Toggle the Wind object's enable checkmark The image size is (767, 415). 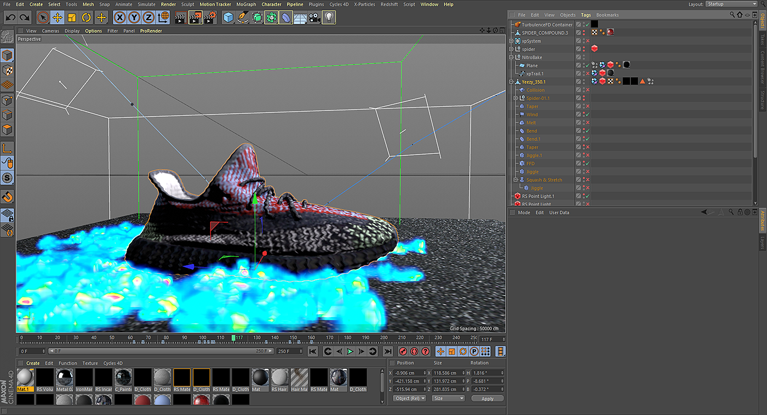(587, 114)
